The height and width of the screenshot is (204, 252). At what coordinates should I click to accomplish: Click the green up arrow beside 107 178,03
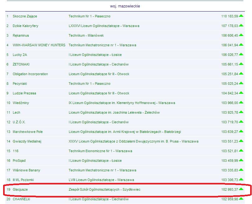[x=241, y=25]
